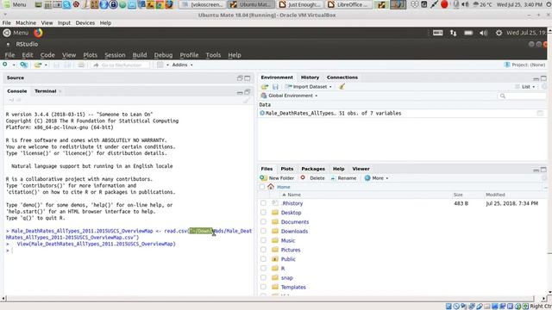Click the Firefox icon in Ubuntu panel
Screen dimensions: 552x310
point(38,33)
